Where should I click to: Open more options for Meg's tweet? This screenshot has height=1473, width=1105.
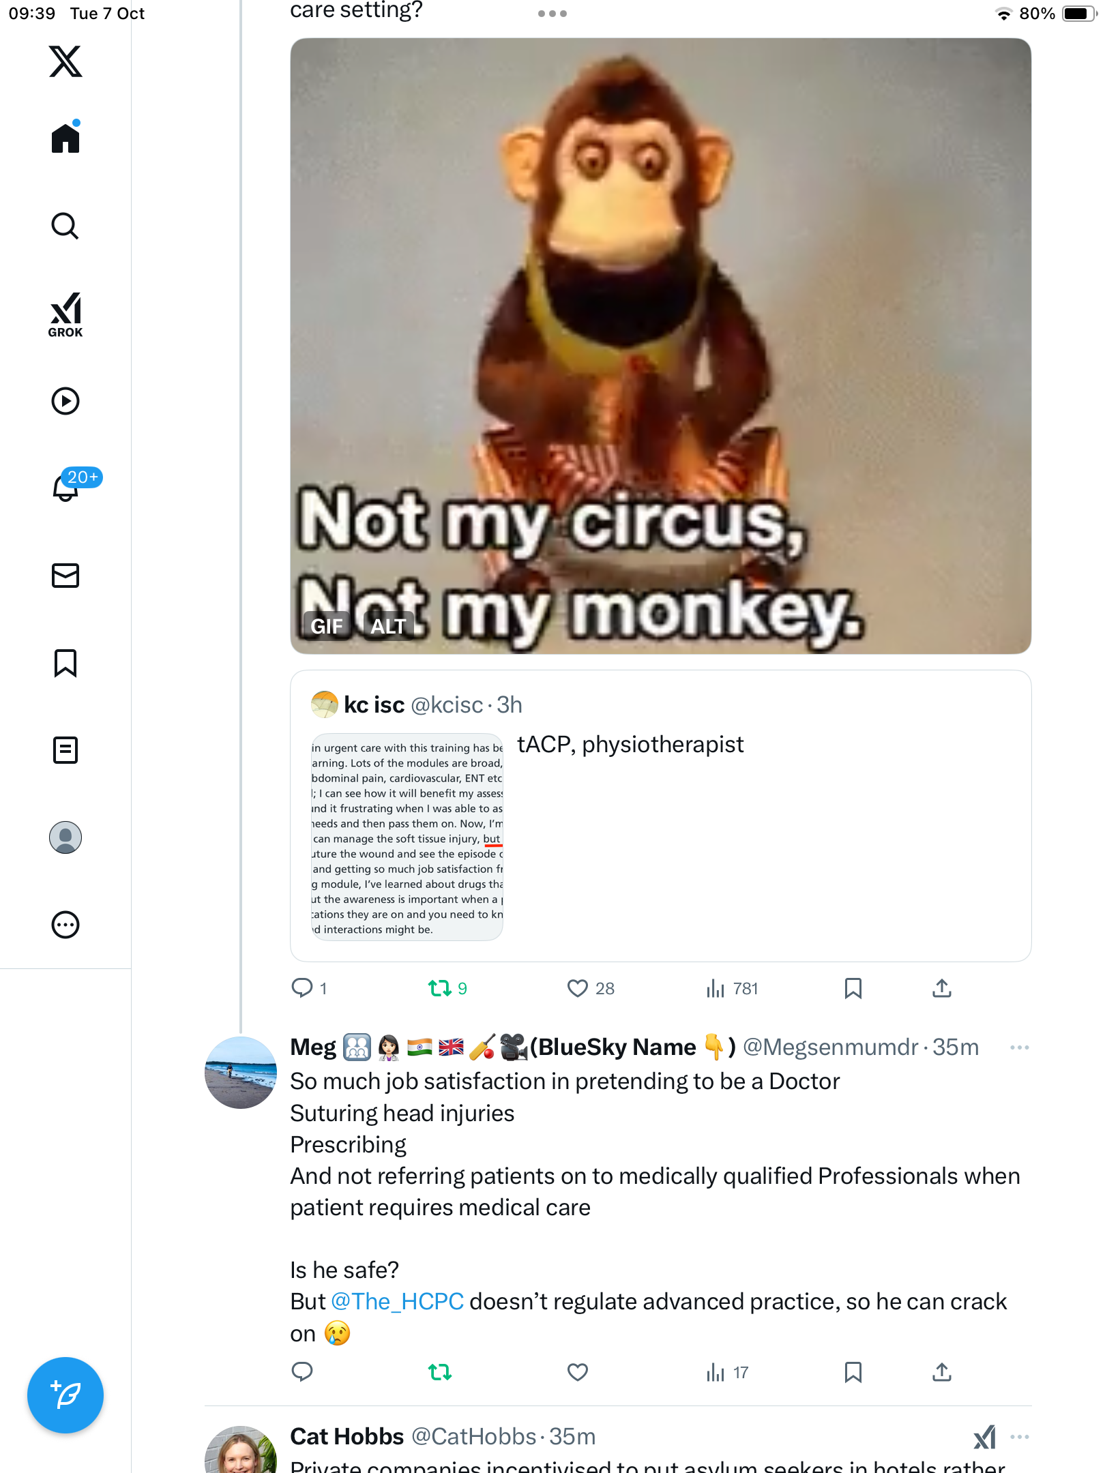click(1019, 1047)
